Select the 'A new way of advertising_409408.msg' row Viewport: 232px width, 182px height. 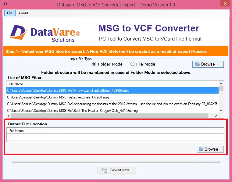112,91
